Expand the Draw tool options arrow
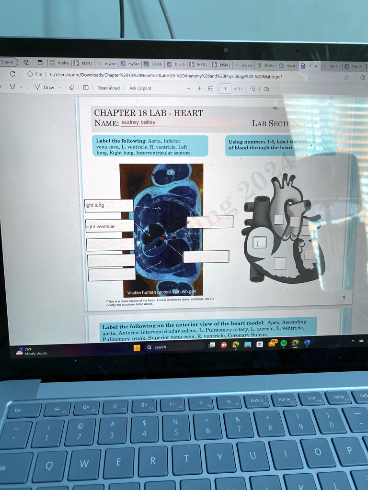The height and width of the screenshot is (490, 368). point(60,88)
